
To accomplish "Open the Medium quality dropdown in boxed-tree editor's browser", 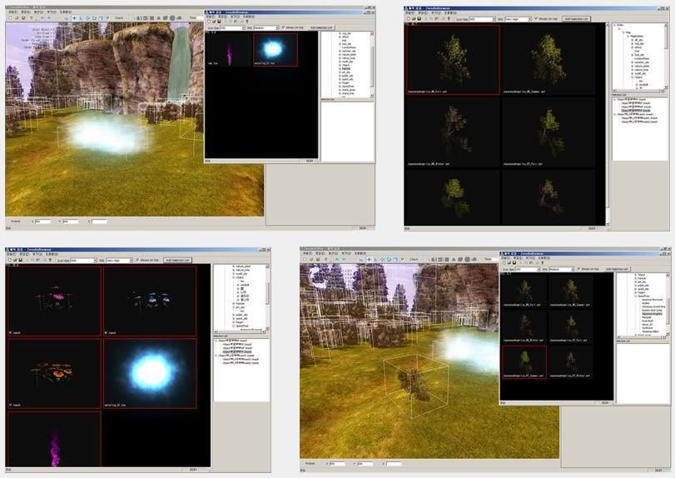I will coord(562,269).
